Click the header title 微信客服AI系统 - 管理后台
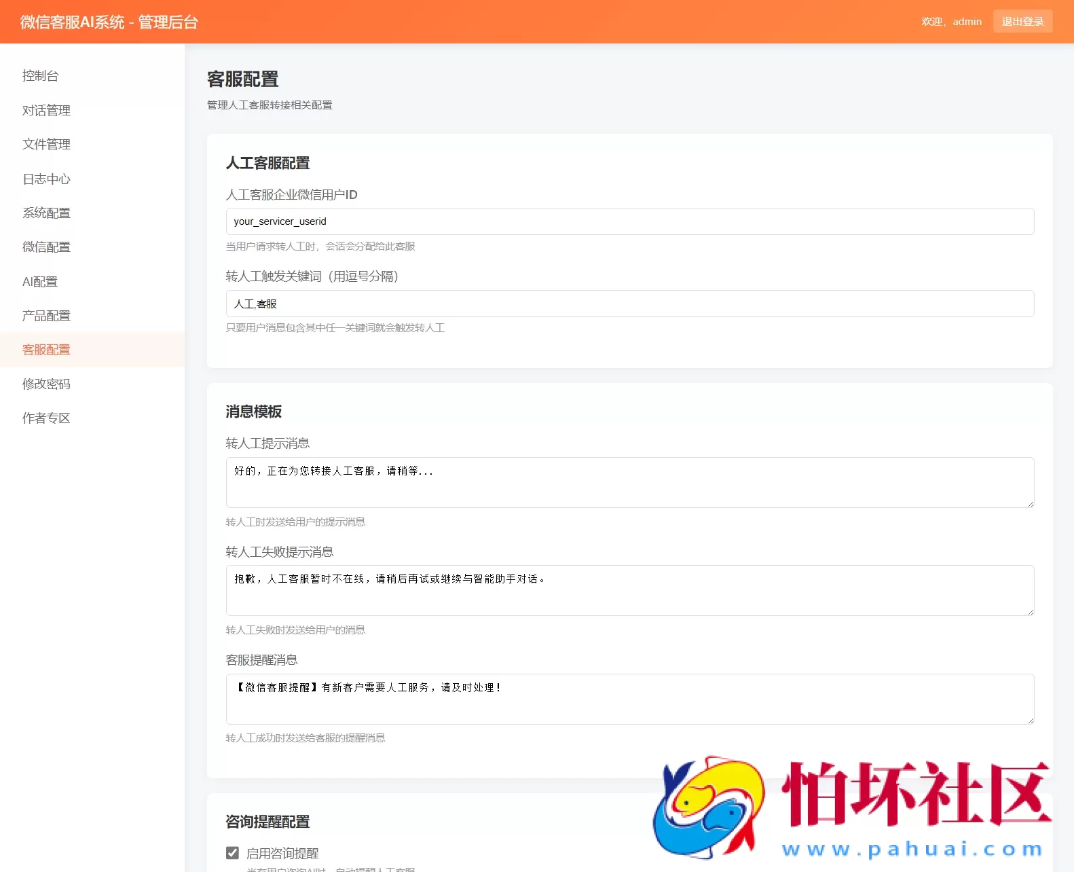Image resolution: width=1074 pixels, height=872 pixels. coord(109,22)
